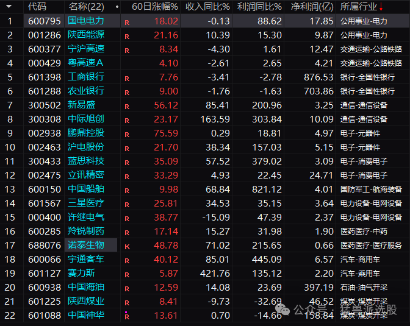Sort by 净利润(亿) column header
This screenshot has width=410, height=326.
coord(312,7)
